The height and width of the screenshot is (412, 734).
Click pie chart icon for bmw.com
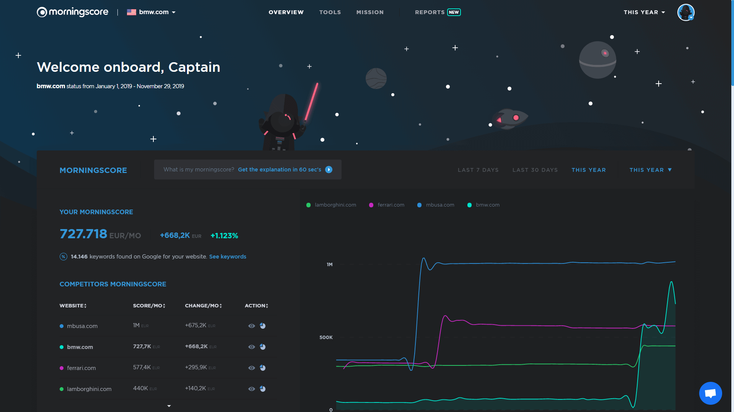pyautogui.click(x=263, y=347)
